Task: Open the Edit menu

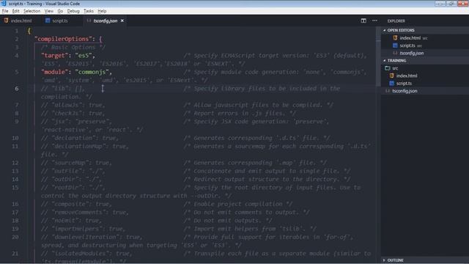Action: click(x=16, y=11)
